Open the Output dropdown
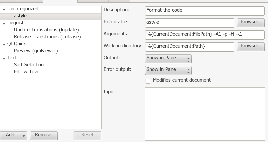The width and height of the screenshot is (268, 142). tap(168, 59)
